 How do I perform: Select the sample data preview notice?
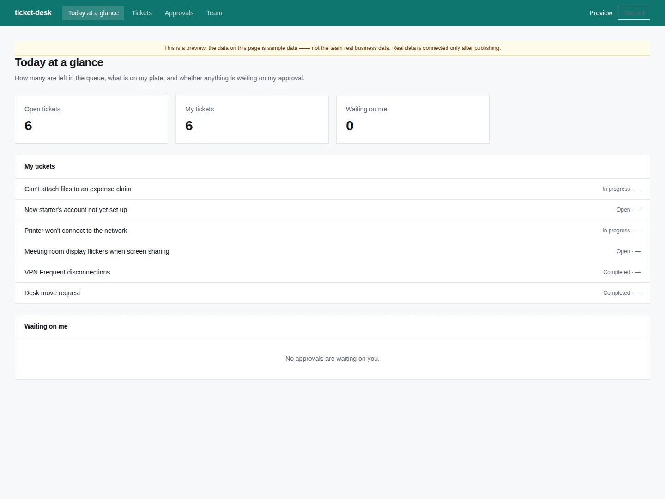point(332,48)
